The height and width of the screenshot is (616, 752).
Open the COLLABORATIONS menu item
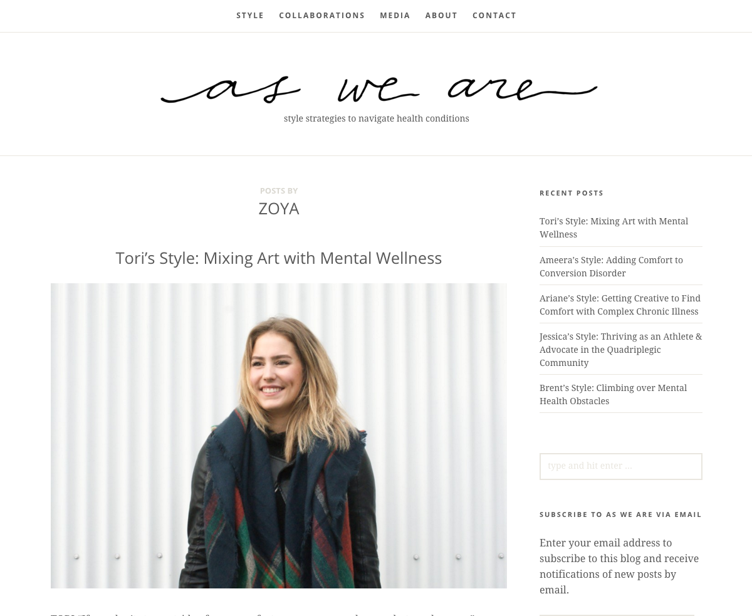pos(321,16)
